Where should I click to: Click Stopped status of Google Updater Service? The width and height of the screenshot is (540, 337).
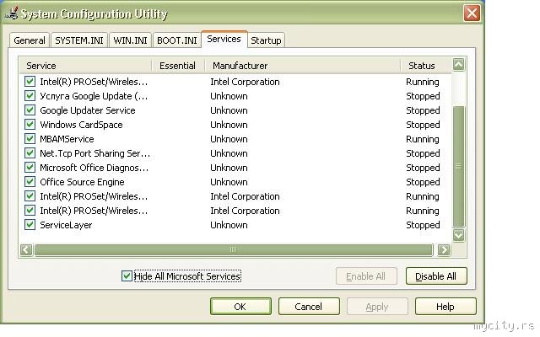point(423,110)
